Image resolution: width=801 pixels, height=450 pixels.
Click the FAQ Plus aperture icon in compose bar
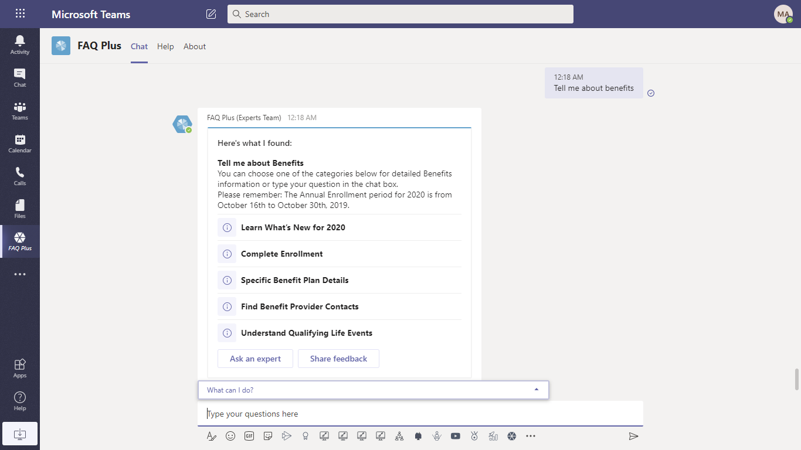click(512, 436)
